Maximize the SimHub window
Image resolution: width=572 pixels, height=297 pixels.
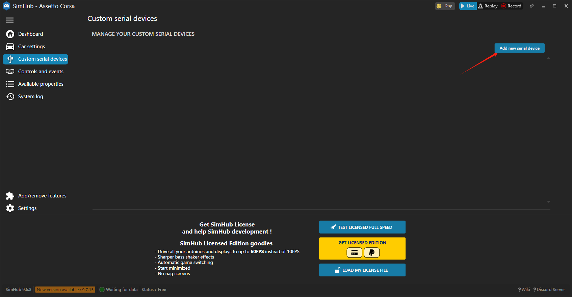[554, 6]
